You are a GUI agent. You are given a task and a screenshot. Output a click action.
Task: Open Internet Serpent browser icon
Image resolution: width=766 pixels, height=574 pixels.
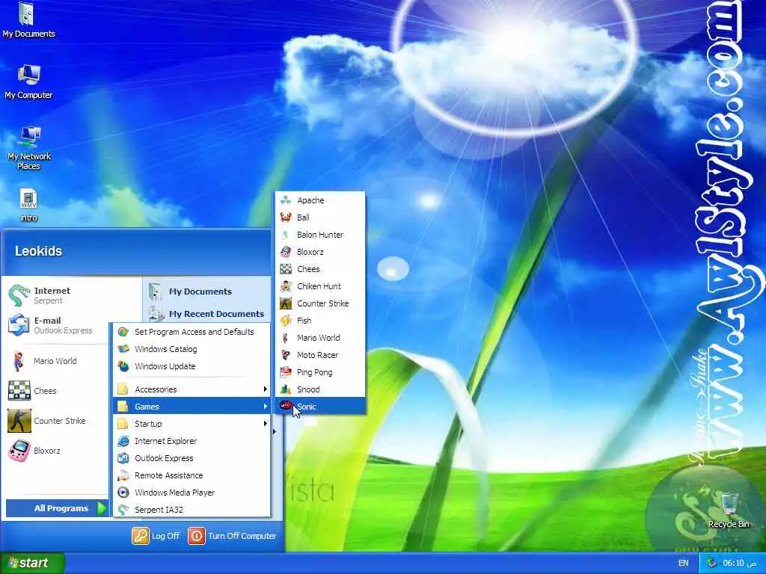coord(19,295)
